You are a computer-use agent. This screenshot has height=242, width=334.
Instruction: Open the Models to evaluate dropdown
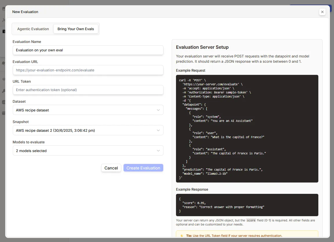(88, 150)
